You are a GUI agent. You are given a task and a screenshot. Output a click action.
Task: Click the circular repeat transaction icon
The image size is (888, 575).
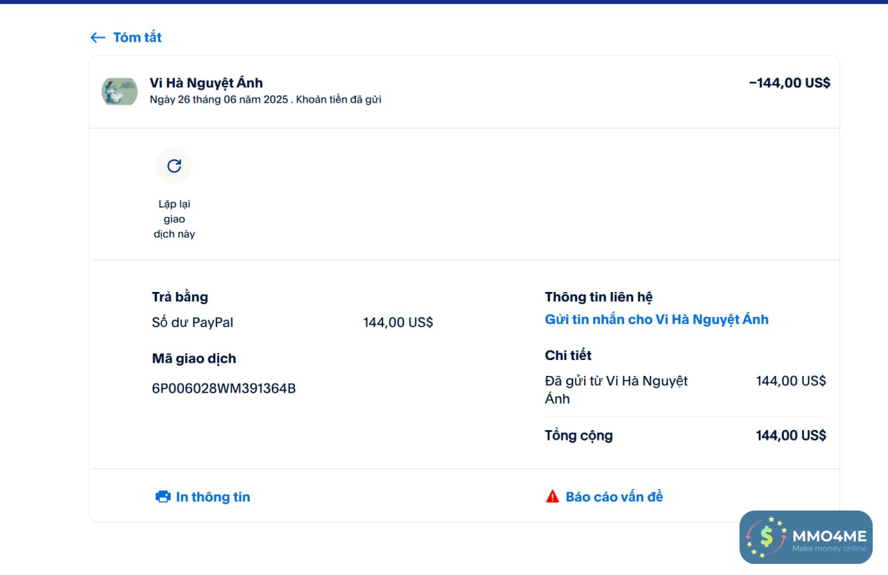point(174,166)
